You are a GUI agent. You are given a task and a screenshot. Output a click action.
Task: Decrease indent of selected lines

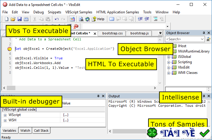[147, 19]
